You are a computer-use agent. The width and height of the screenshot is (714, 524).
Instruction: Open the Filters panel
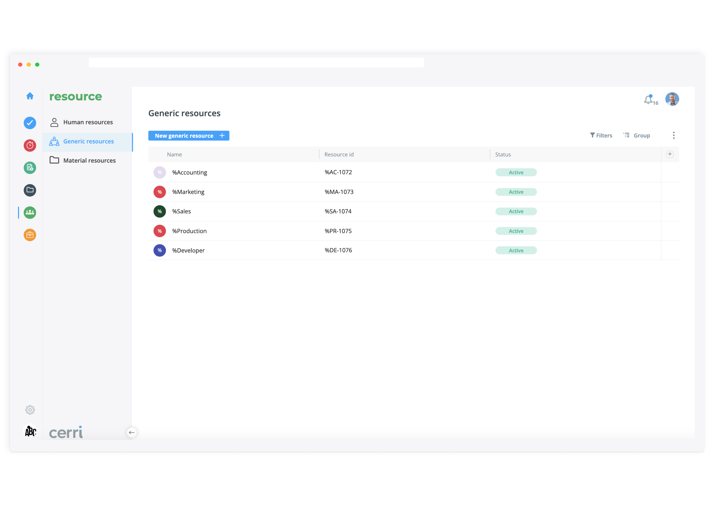coord(601,136)
